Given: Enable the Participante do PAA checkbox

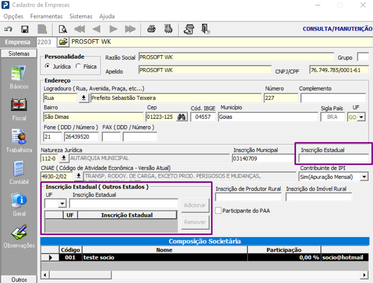Looking at the screenshot, I should click(x=218, y=211).
